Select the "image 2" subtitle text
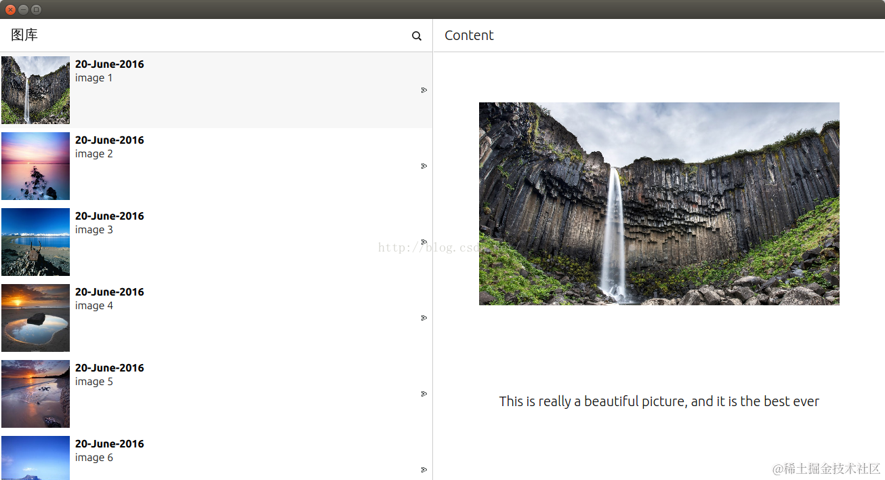The height and width of the screenshot is (480, 885). point(94,154)
